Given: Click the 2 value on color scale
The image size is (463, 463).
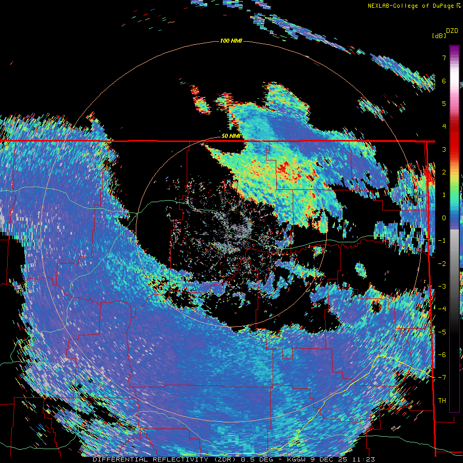Looking at the screenshot, I should 444,172.
